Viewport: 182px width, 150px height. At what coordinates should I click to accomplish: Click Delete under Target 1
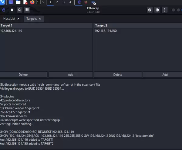click(x=23, y=75)
